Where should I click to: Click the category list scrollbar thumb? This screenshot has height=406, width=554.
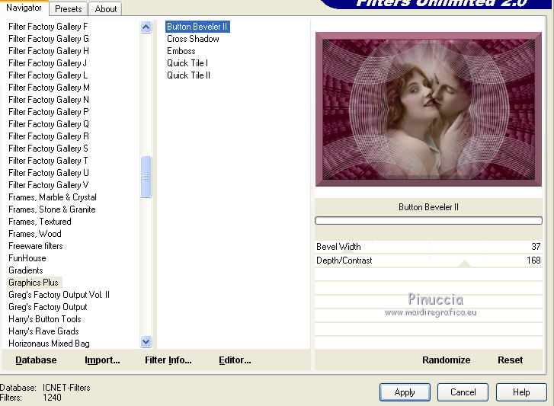coord(146,177)
